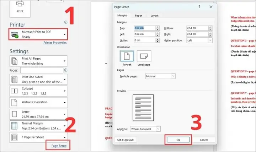Open the Printer Properties link
Screen dimensions: 256x152
55,43
